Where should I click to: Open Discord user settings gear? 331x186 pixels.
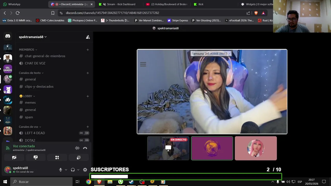pyautogui.click(x=85, y=170)
